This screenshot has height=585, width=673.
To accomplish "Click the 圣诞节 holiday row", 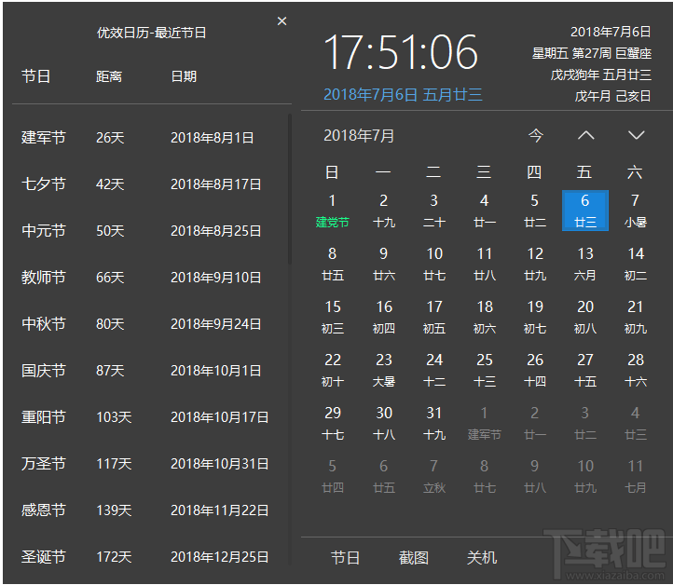I will click(144, 557).
